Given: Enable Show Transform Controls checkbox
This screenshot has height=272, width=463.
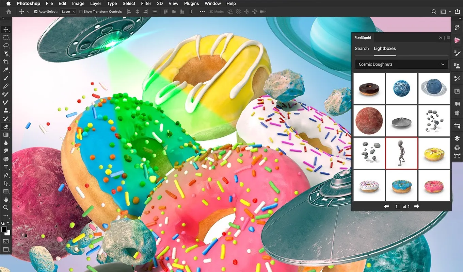Looking at the screenshot, I should pyautogui.click(x=81, y=12).
